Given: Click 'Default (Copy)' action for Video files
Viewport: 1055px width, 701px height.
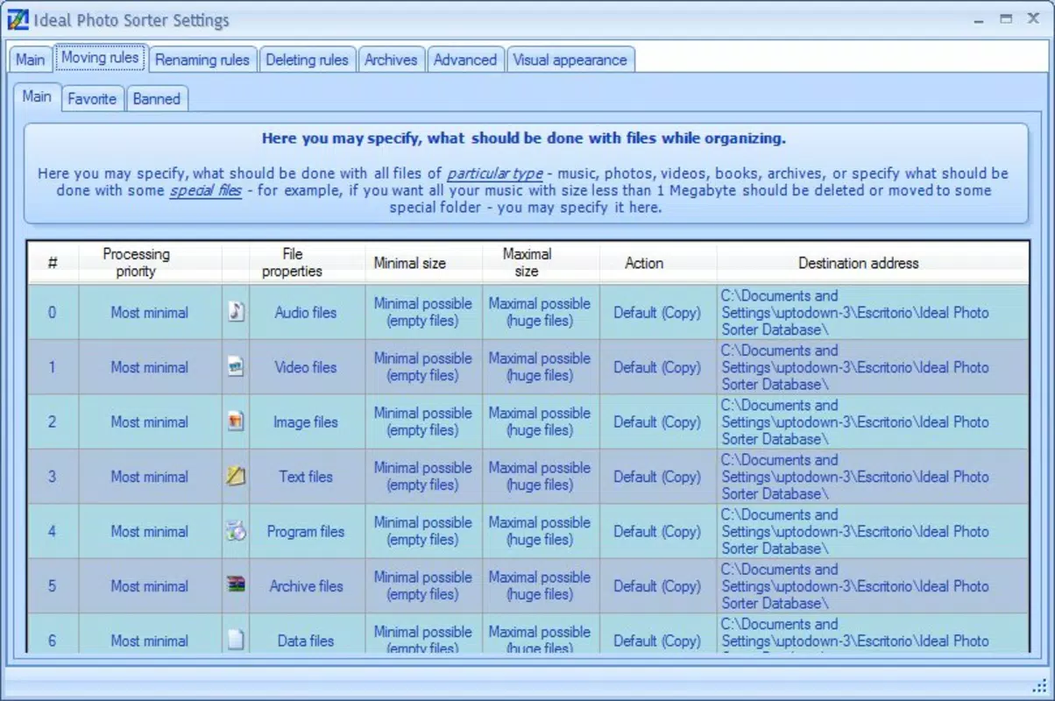Looking at the screenshot, I should coord(658,367).
